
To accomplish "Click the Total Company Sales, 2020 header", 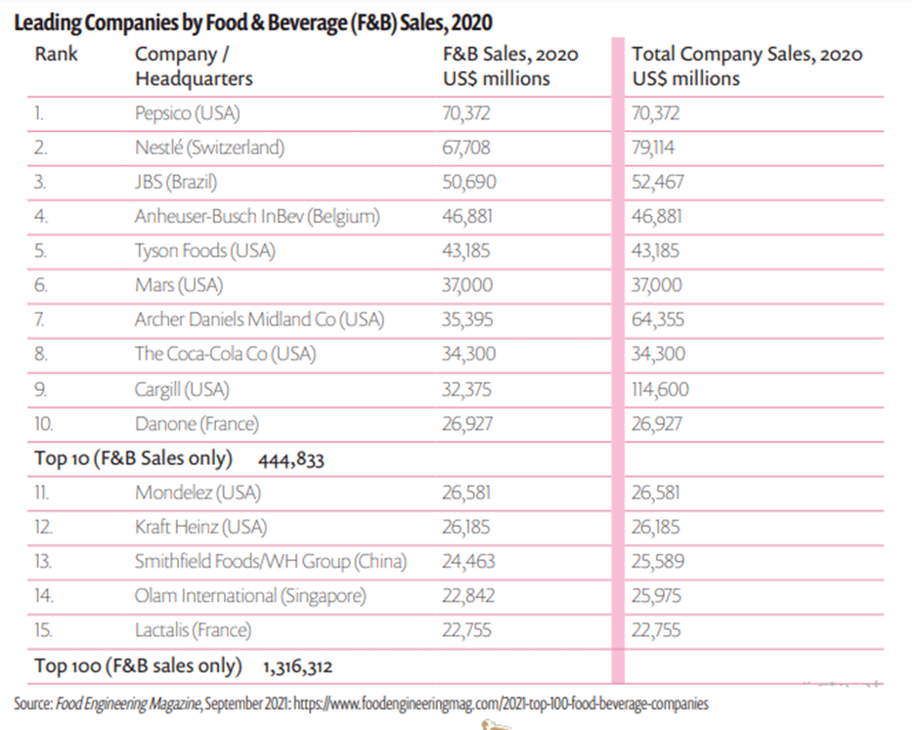I will click(747, 66).
